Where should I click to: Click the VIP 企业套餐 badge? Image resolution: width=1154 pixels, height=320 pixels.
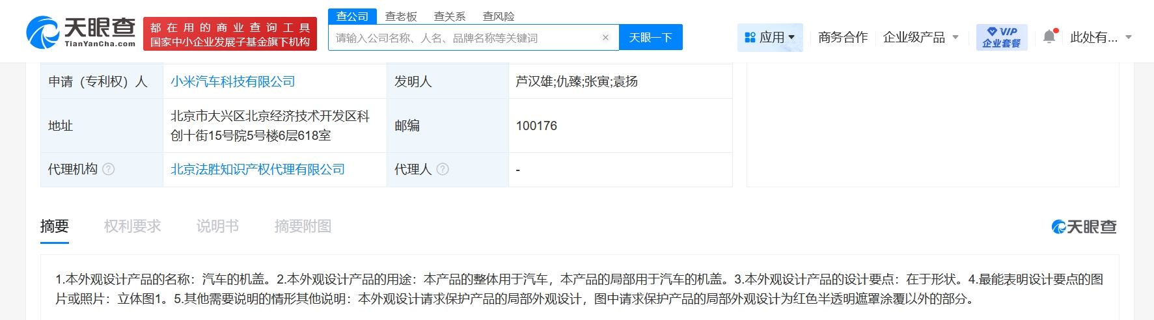[1001, 38]
